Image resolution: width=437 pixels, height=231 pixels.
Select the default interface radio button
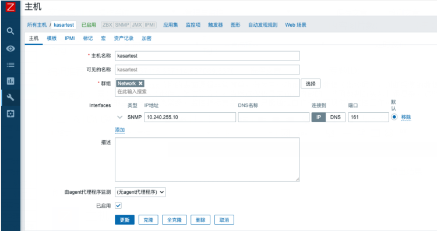pyautogui.click(x=394, y=117)
